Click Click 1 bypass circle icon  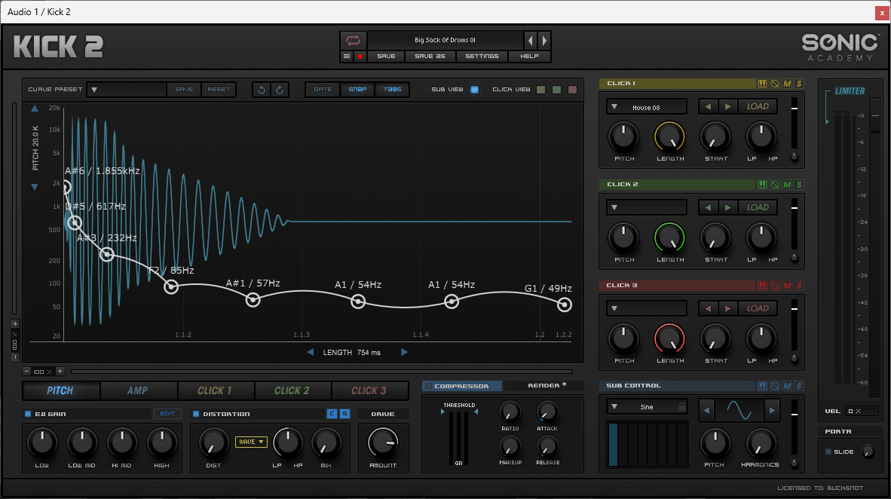[774, 84]
